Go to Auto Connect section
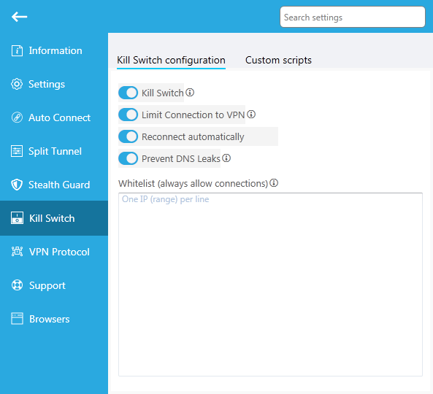433x394 pixels. coord(54,117)
